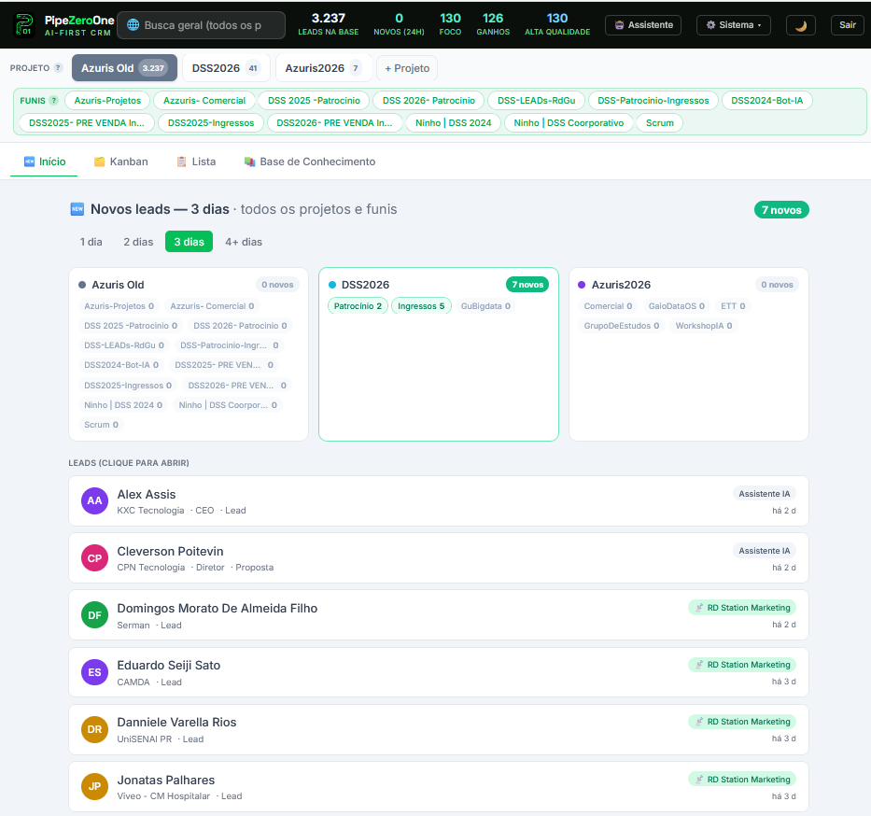The width and height of the screenshot is (871, 816).
Task: Click the Sair button
Action: (847, 25)
